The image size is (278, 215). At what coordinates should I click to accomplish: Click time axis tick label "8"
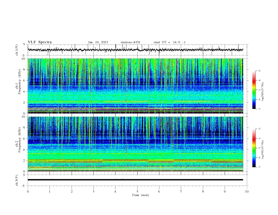pyautogui.click(x=203, y=191)
